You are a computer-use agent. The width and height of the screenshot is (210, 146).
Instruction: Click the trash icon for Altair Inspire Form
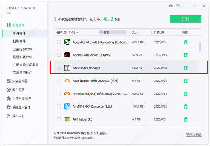[x=185, y=81]
